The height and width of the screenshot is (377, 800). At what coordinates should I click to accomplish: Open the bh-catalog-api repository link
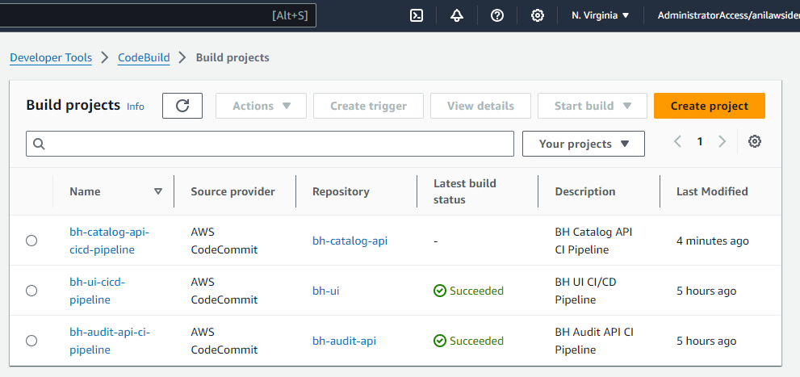[350, 241]
